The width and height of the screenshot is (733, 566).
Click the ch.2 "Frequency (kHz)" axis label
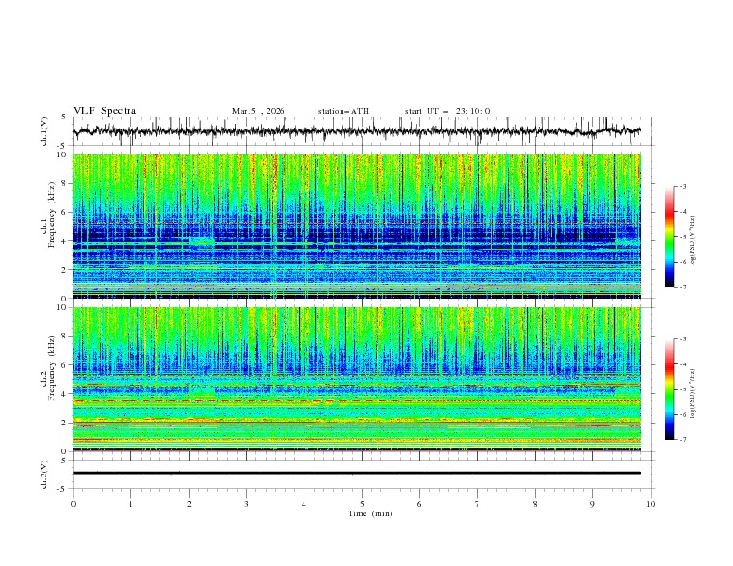[x=51, y=367]
